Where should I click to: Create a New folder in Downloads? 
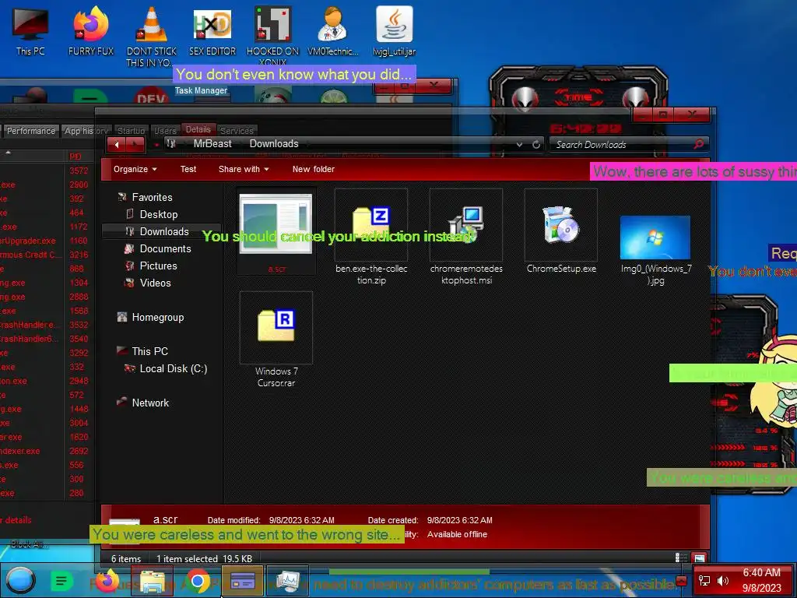313,169
